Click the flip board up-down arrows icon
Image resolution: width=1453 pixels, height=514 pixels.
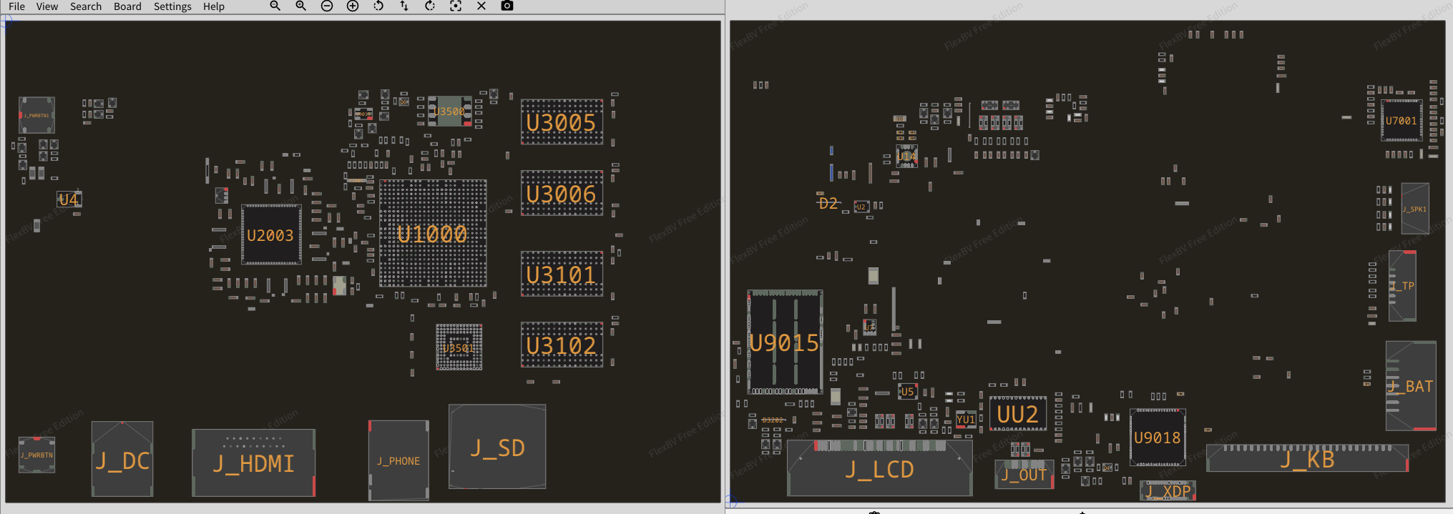(x=404, y=6)
